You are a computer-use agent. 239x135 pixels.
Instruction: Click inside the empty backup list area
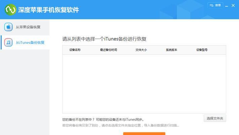point(144,84)
